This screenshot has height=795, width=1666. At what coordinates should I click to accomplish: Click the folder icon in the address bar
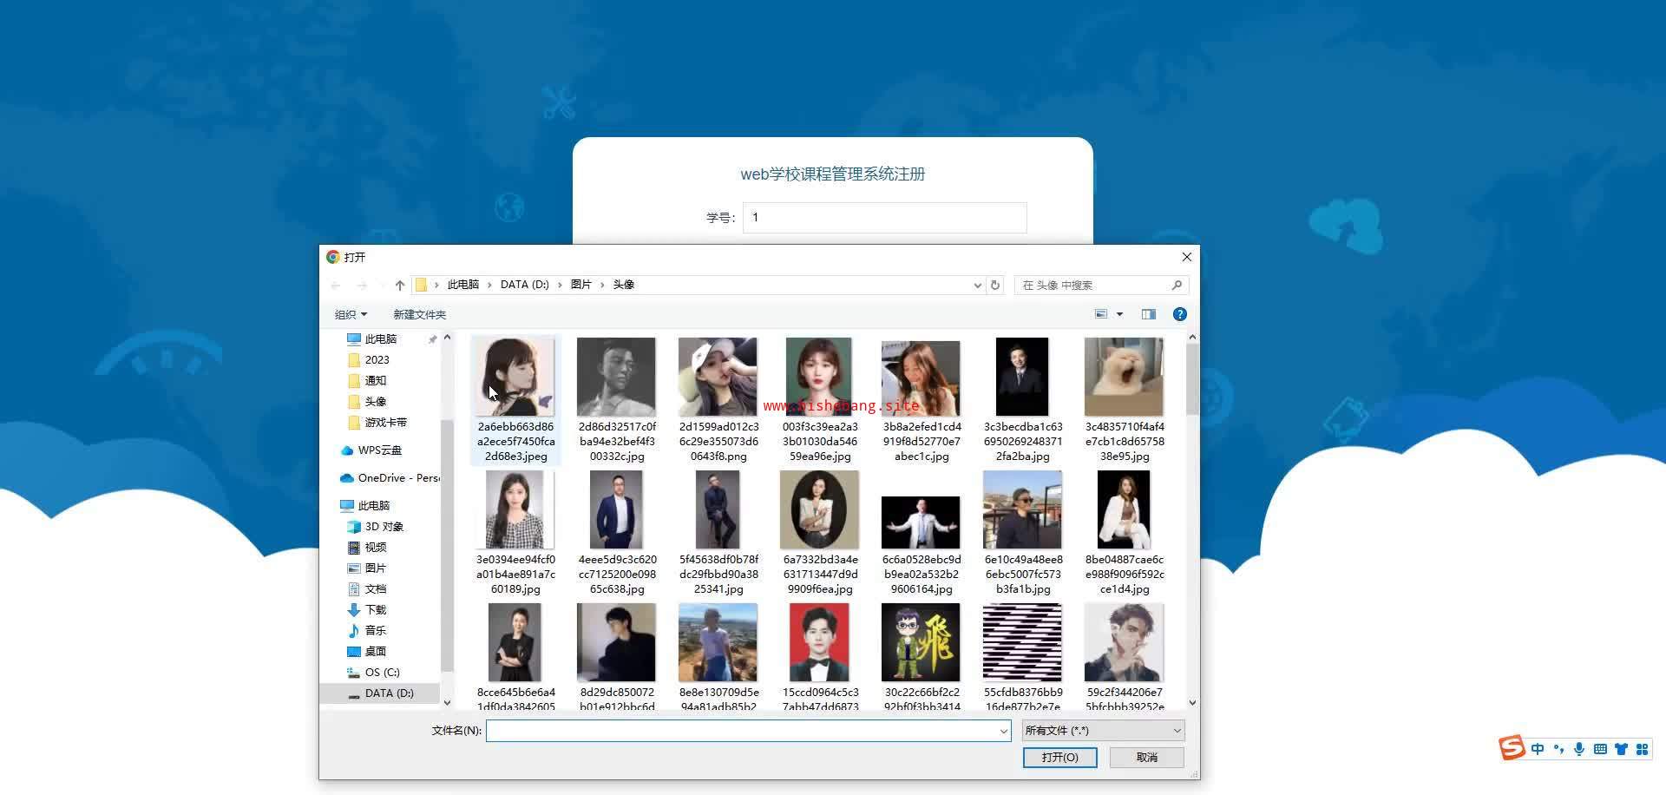[x=421, y=285]
